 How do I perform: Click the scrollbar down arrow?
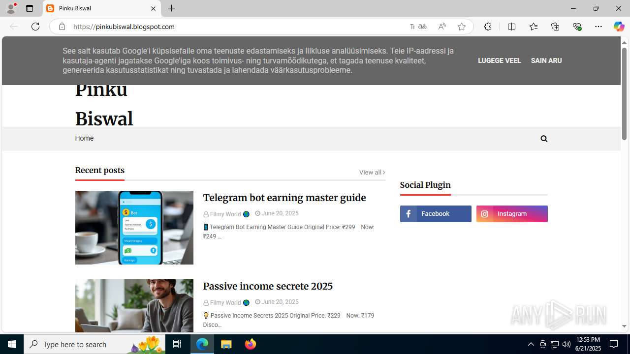tap(624, 326)
